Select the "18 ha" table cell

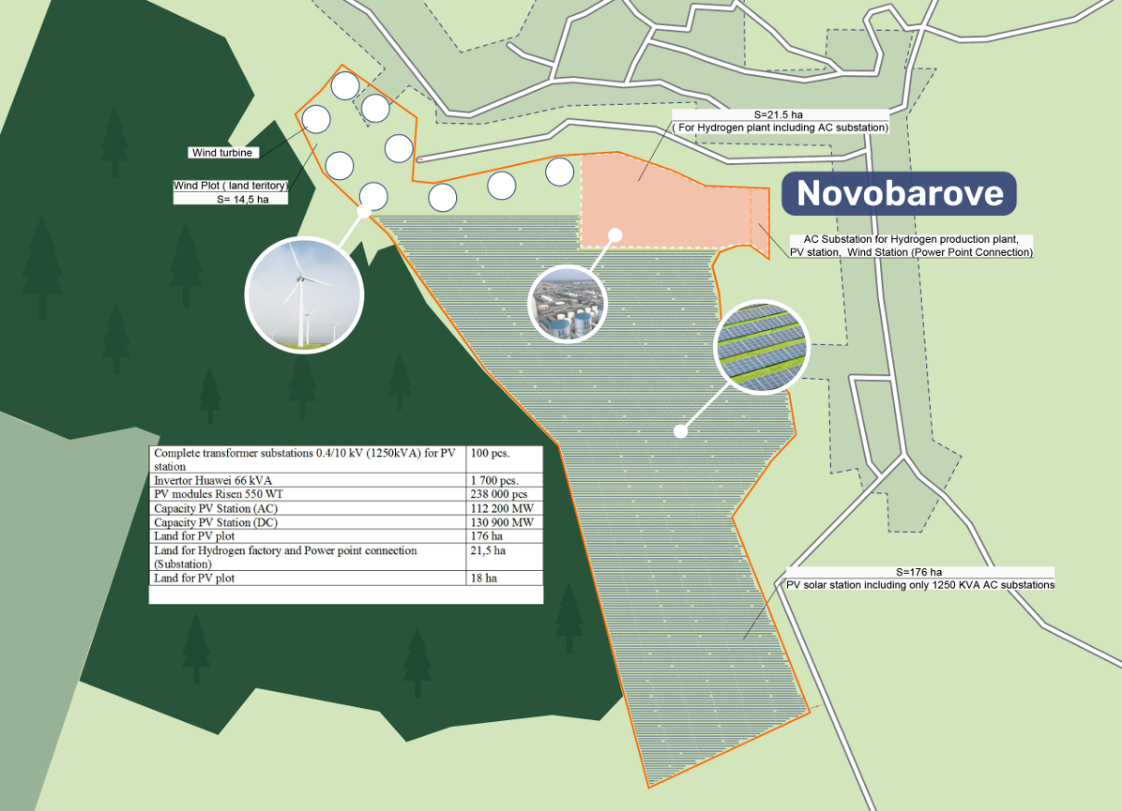[x=504, y=577]
